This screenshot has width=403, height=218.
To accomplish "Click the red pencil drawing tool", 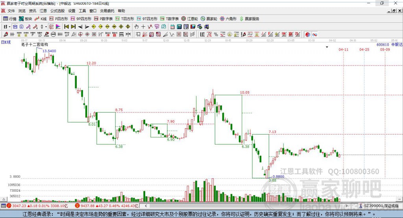I will [x=6, y=35].
